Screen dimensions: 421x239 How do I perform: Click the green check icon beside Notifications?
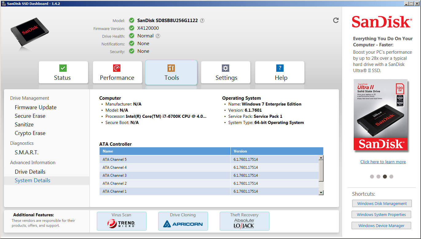coord(132,44)
